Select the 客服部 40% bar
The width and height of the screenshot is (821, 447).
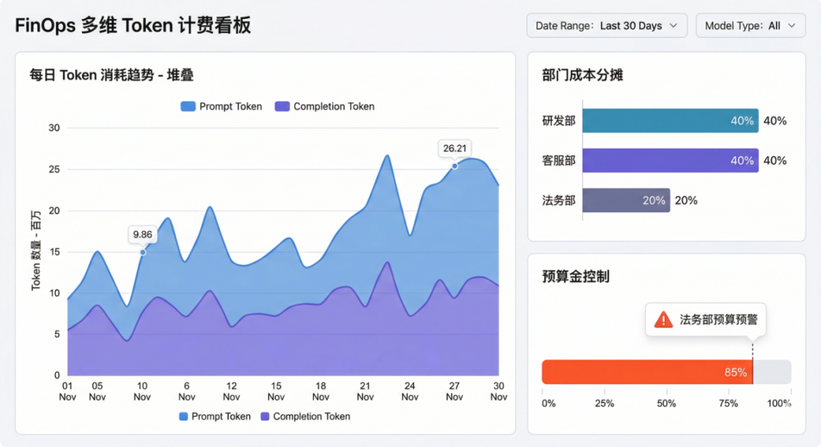click(x=670, y=160)
